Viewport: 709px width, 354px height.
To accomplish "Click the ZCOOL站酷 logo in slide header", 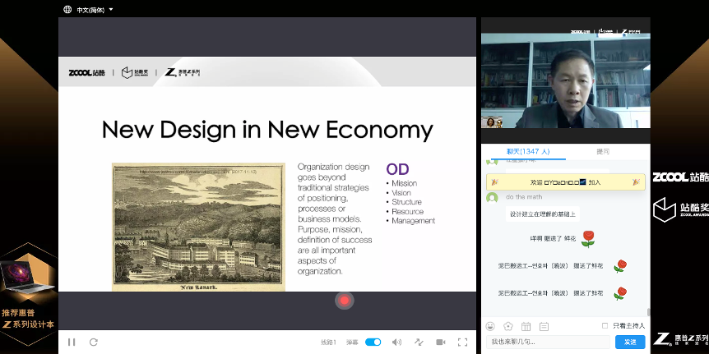I will [87, 72].
